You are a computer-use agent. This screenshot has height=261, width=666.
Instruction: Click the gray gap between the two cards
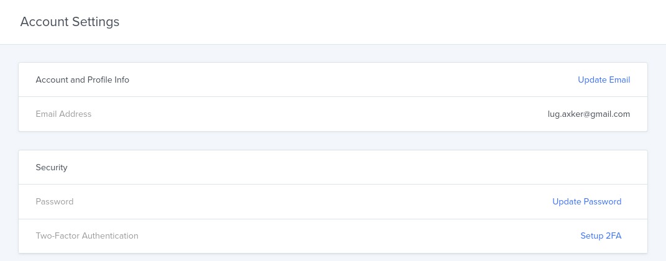pyautogui.click(x=333, y=140)
